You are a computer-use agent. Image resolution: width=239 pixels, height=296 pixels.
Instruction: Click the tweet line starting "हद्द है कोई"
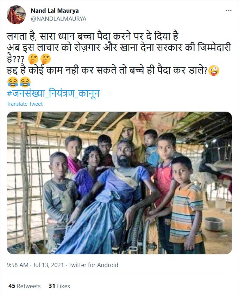[107, 70]
